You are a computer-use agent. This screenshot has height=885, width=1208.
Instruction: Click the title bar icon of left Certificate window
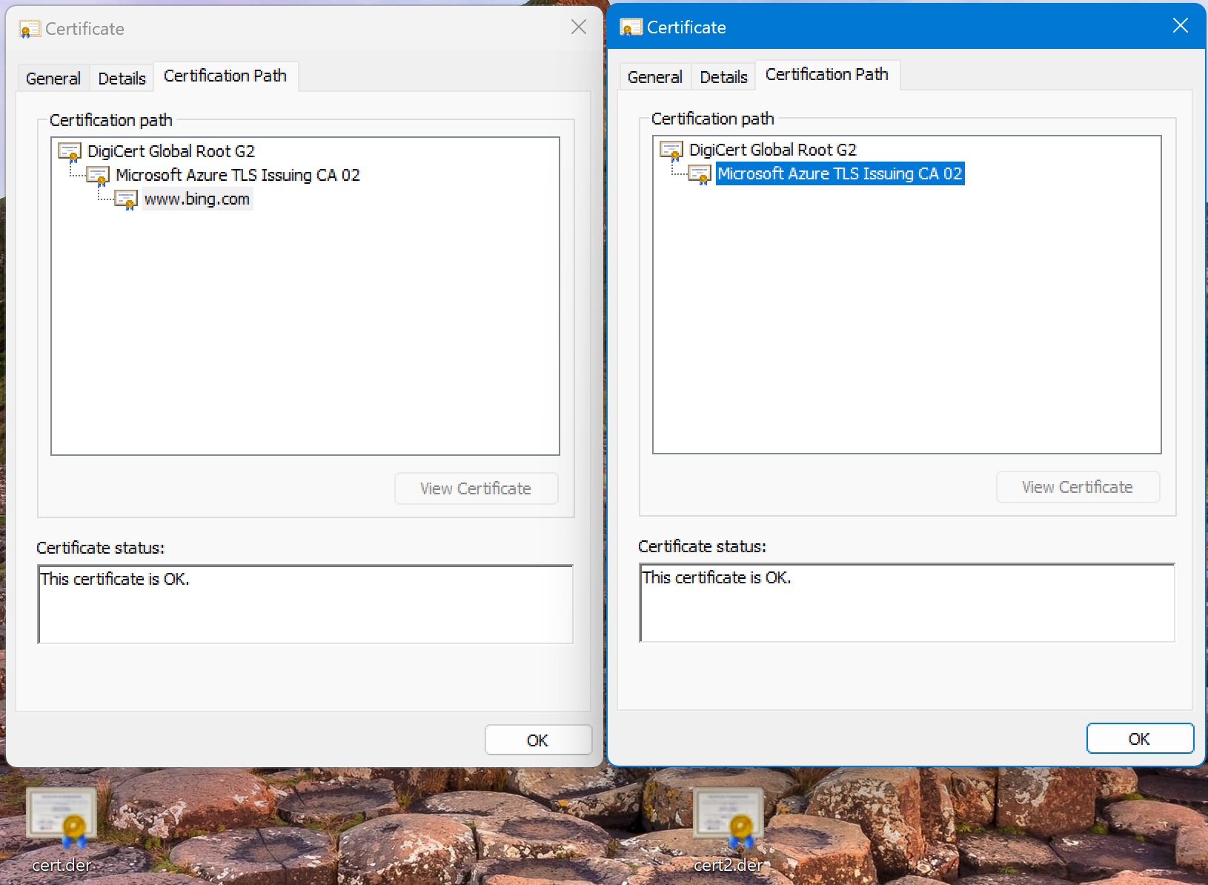point(30,29)
